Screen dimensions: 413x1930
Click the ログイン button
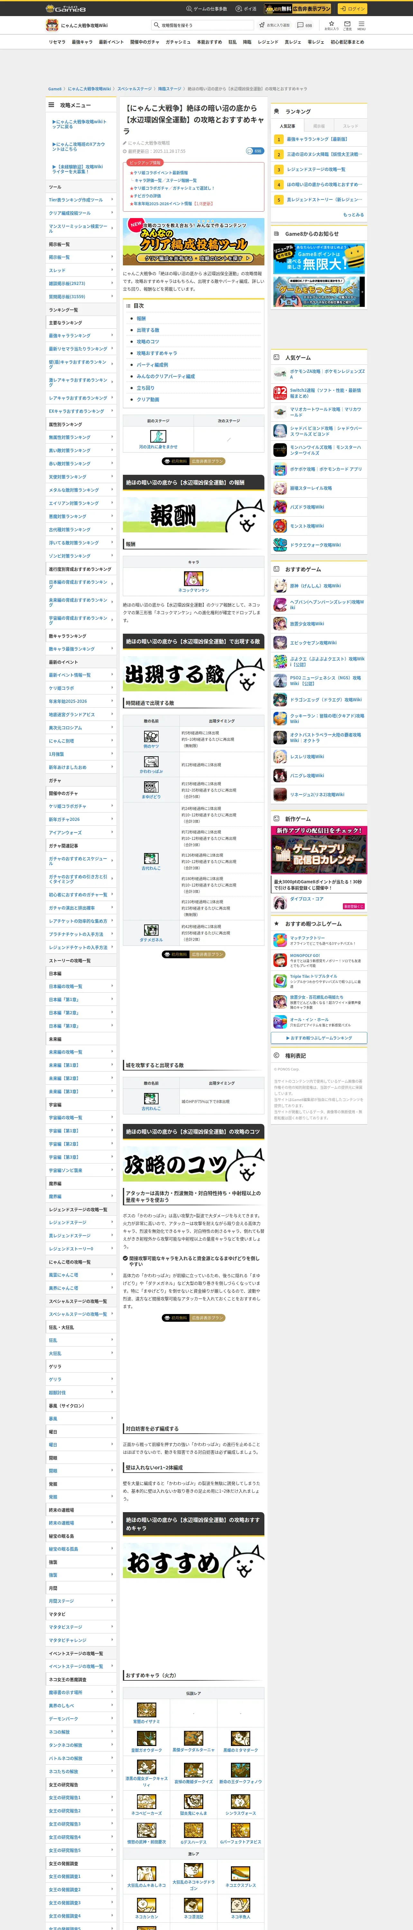point(352,9)
